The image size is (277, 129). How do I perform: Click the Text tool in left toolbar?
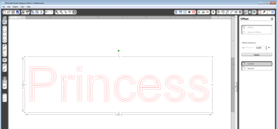pos(5,60)
